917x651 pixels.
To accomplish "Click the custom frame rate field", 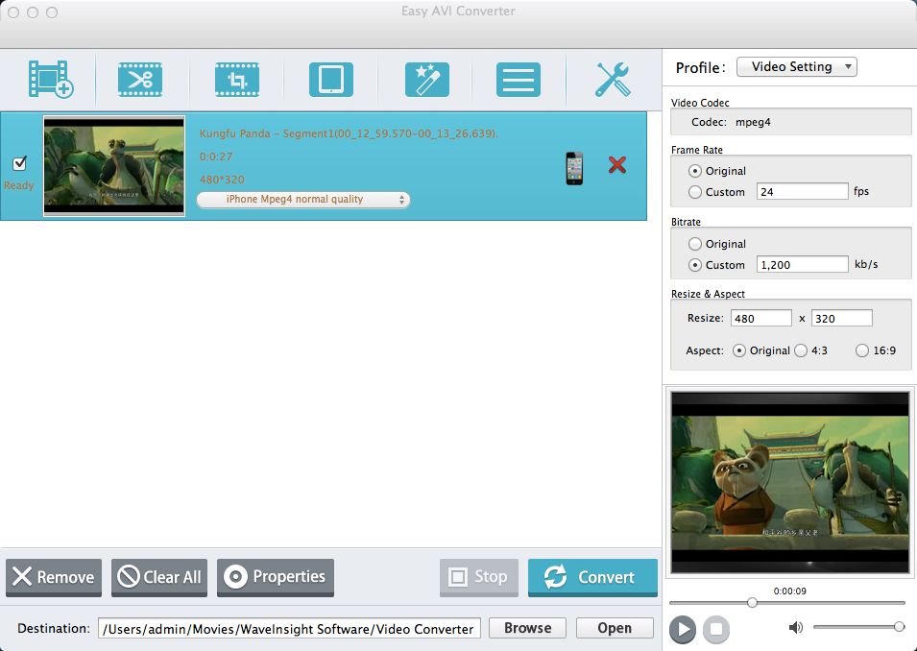I will [x=802, y=191].
